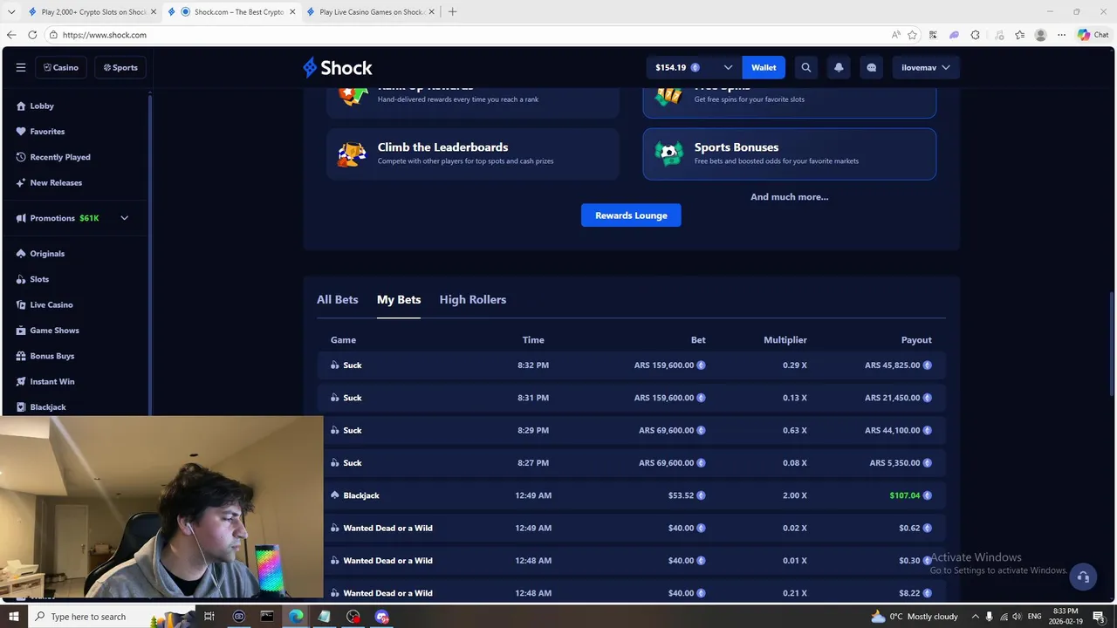Viewport: 1117px width, 628px height.
Task: Open Copilot Chat in the browser
Action: (x=1093, y=35)
